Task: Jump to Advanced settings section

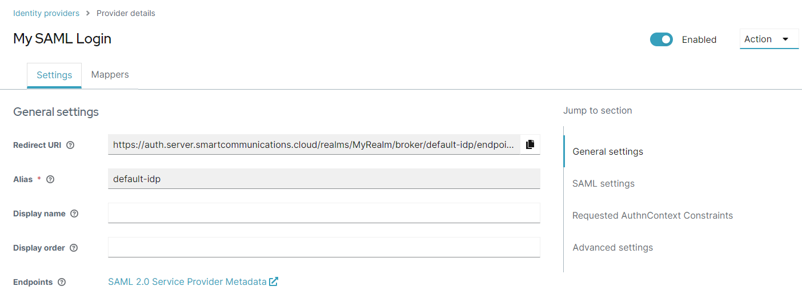Action: tap(612, 247)
